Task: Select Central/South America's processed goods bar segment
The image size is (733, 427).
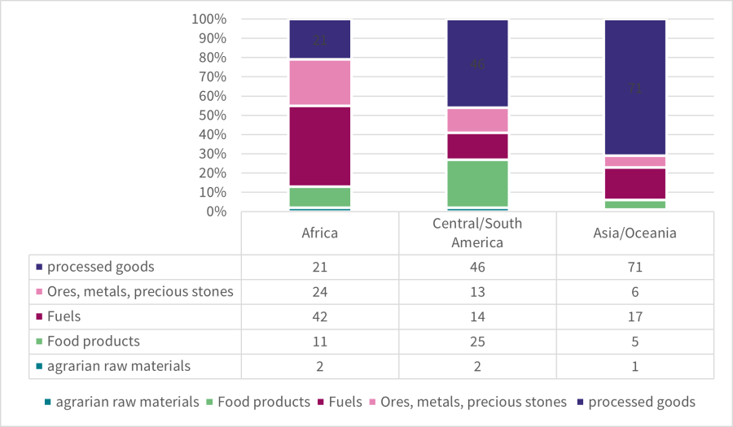Action: [x=477, y=64]
